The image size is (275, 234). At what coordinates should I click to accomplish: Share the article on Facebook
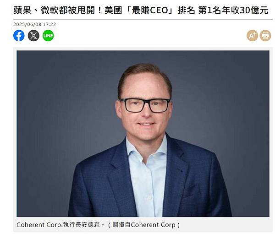click(x=19, y=36)
